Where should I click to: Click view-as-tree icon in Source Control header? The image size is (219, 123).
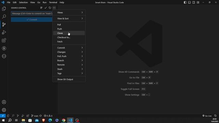(41, 8)
